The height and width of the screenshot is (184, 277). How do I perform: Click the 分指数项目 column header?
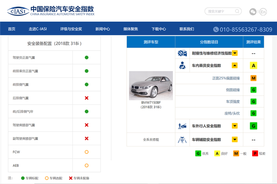(x=209, y=42)
